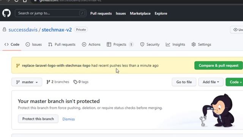
Task: Switch to the repository Pull requests tab
Action: pos(62,45)
